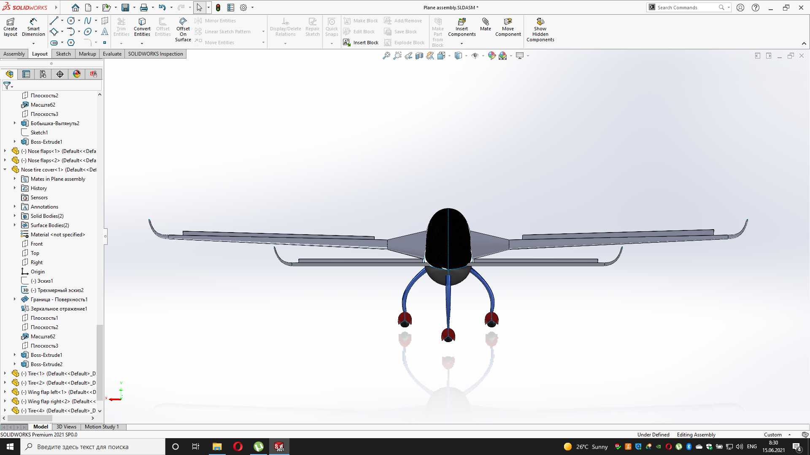Image resolution: width=810 pixels, height=455 pixels.
Task: Click the Section View icon
Action: pos(419,56)
